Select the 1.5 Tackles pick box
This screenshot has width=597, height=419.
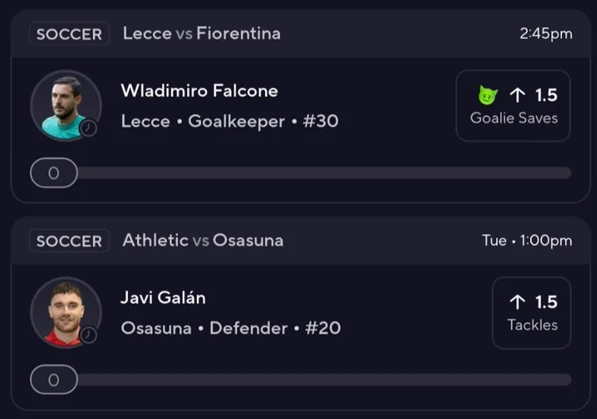point(531,313)
